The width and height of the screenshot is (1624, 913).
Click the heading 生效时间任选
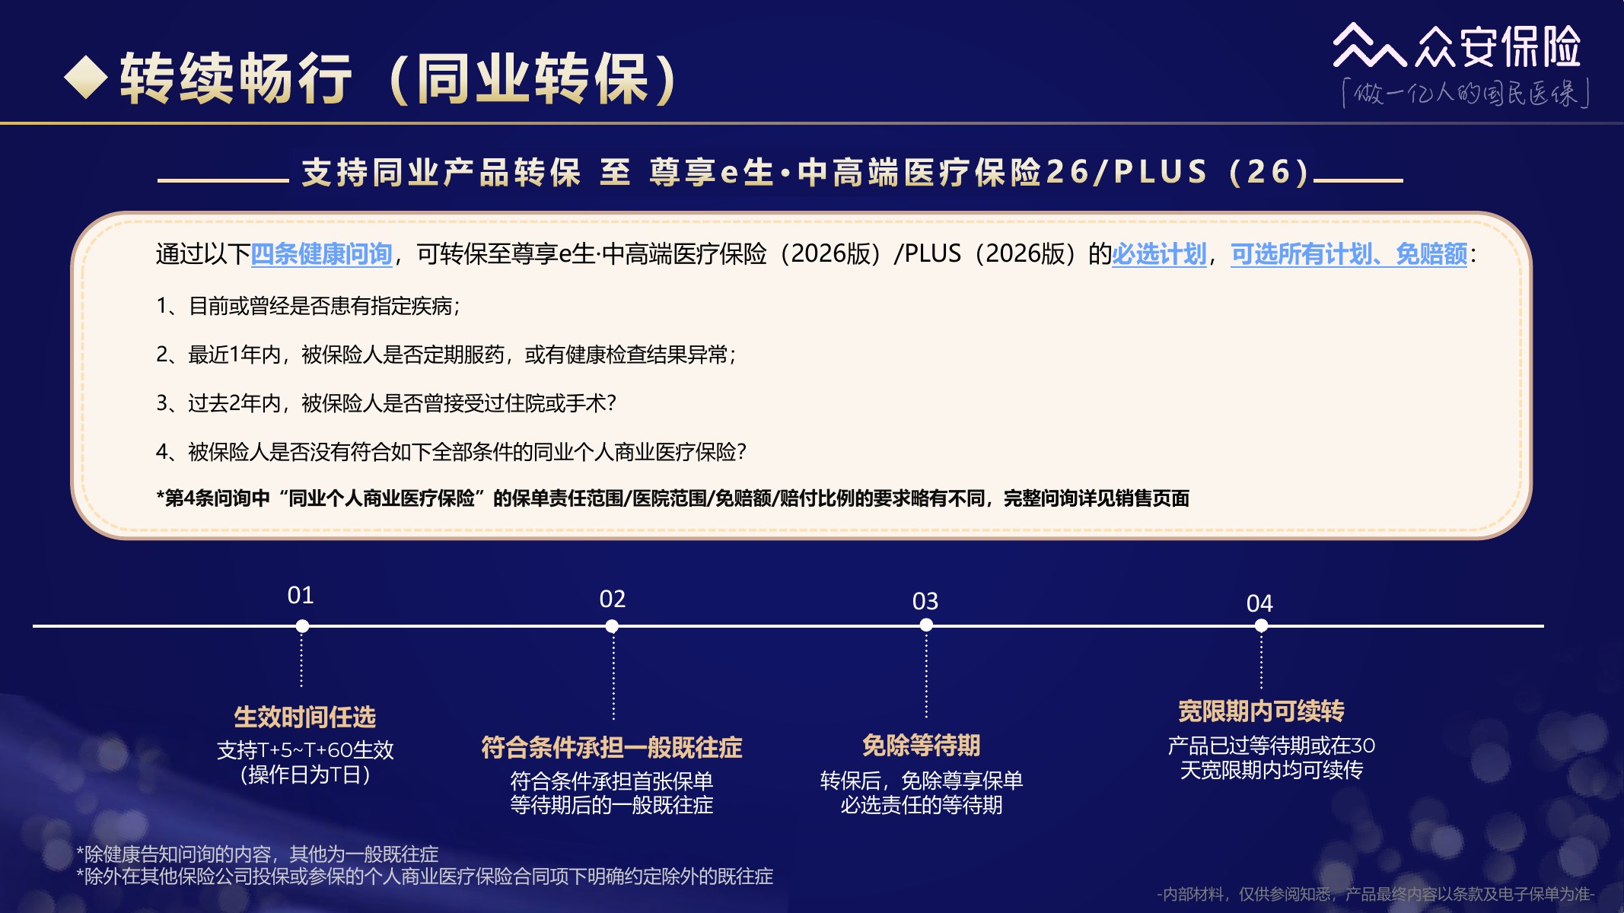(304, 717)
